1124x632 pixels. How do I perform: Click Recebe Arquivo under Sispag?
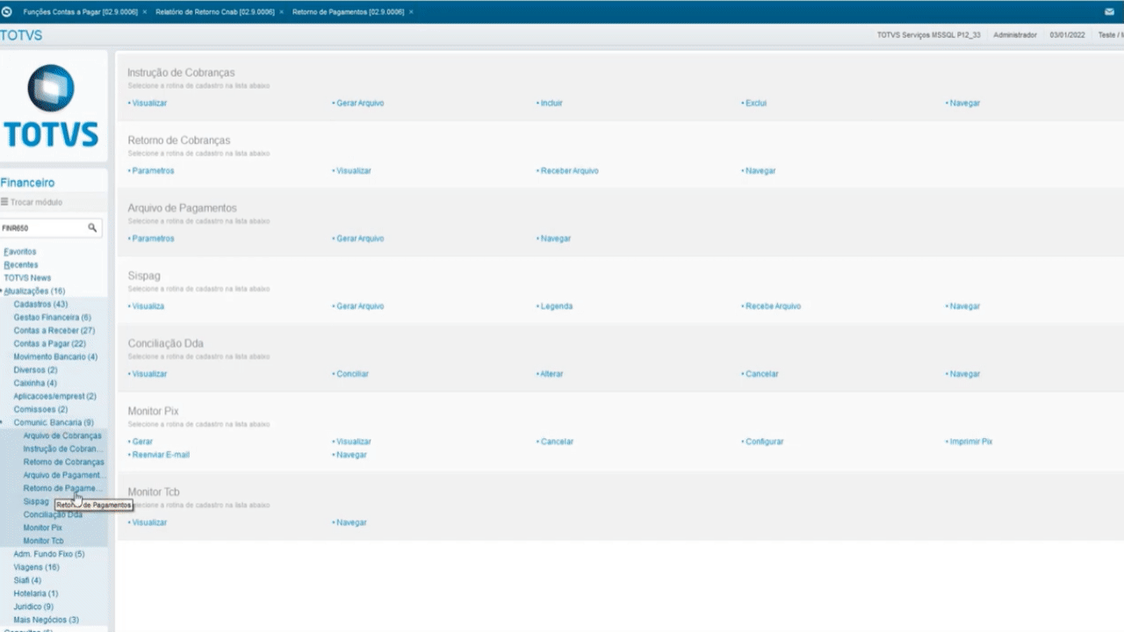pyautogui.click(x=772, y=306)
